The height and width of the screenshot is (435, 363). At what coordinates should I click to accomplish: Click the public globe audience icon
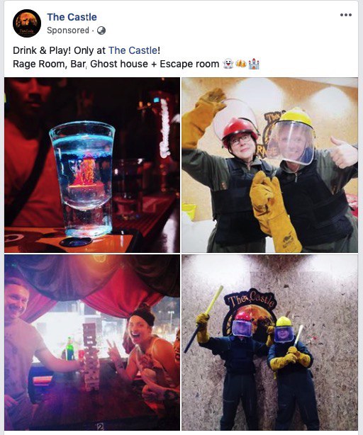coord(101,30)
